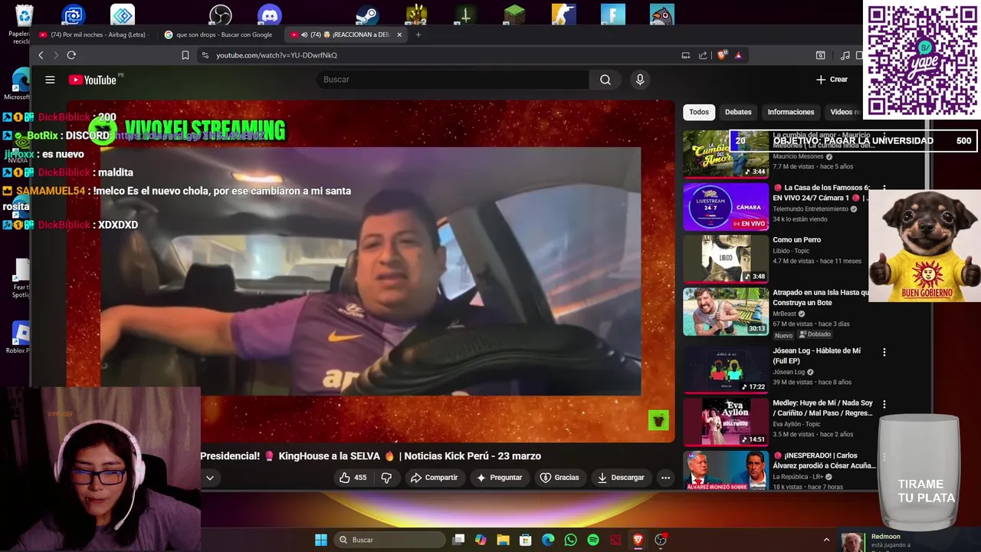Click the share icon in the address bar
The width and height of the screenshot is (981, 552).
click(x=703, y=55)
